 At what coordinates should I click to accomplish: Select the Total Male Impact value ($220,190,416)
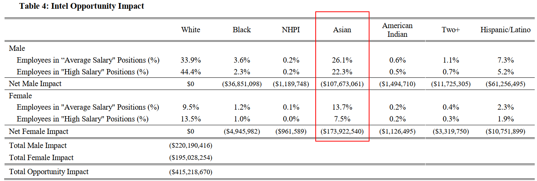(191, 146)
